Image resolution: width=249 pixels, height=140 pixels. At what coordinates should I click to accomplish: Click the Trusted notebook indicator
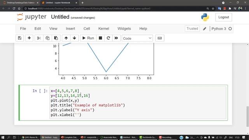192,28
